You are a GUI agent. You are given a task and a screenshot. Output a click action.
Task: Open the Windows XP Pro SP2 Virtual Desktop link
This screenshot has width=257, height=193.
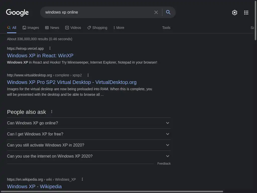pyautogui.click(x=72, y=82)
